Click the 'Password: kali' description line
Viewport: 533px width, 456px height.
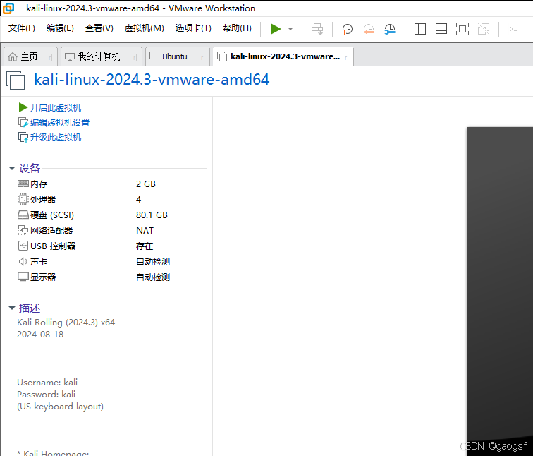[x=47, y=395]
